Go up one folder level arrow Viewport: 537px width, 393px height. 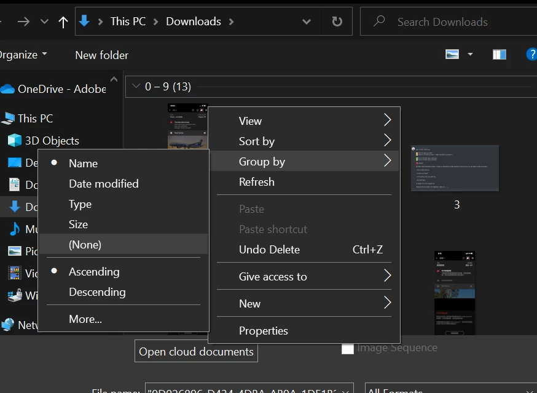(63, 22)
